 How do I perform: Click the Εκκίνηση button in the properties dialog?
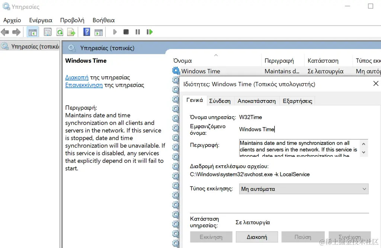(x=211, y=237)
